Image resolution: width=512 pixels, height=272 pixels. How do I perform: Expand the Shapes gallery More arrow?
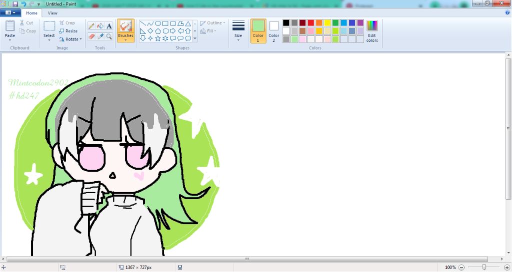tap(195, 38)
